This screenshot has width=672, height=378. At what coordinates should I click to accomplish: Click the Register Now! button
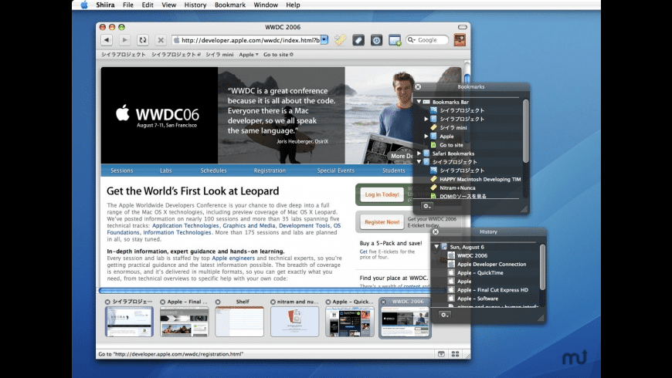(x=382, y=221)
